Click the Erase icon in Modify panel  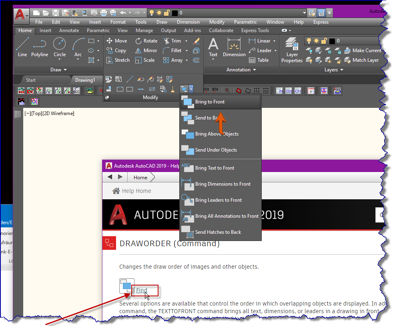point(196,40)
